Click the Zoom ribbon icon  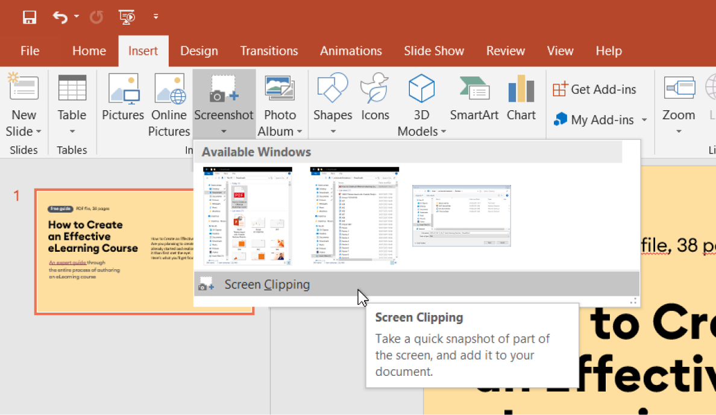[679, 87]
